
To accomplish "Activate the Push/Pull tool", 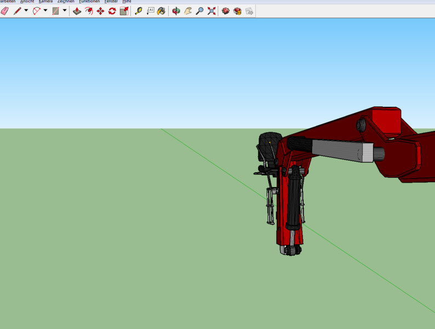I will pos(77,11).
